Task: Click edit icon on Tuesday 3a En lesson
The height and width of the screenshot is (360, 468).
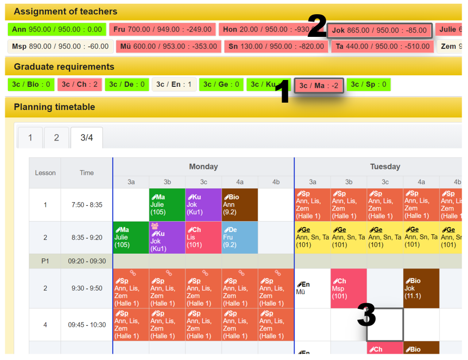Action: (x=299, y=284)
